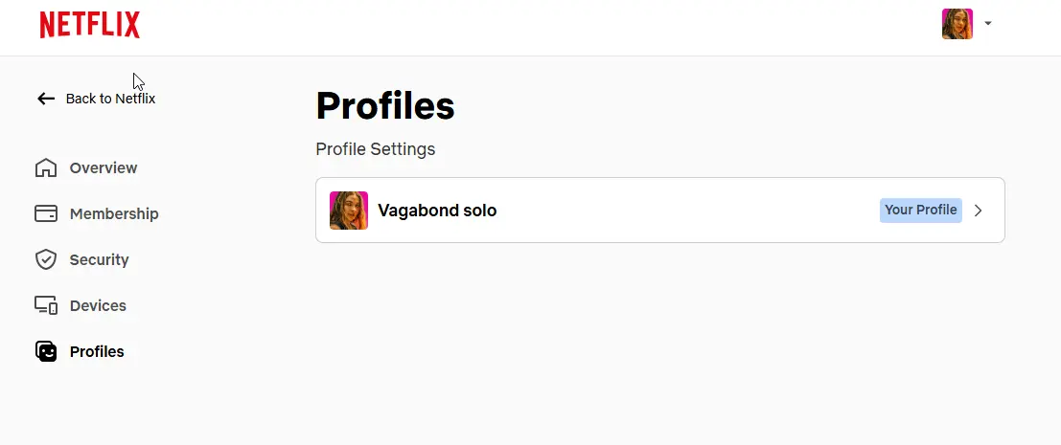Click the Profiles smiley face icon
The image size is (1061, 445).
(46, 351)
